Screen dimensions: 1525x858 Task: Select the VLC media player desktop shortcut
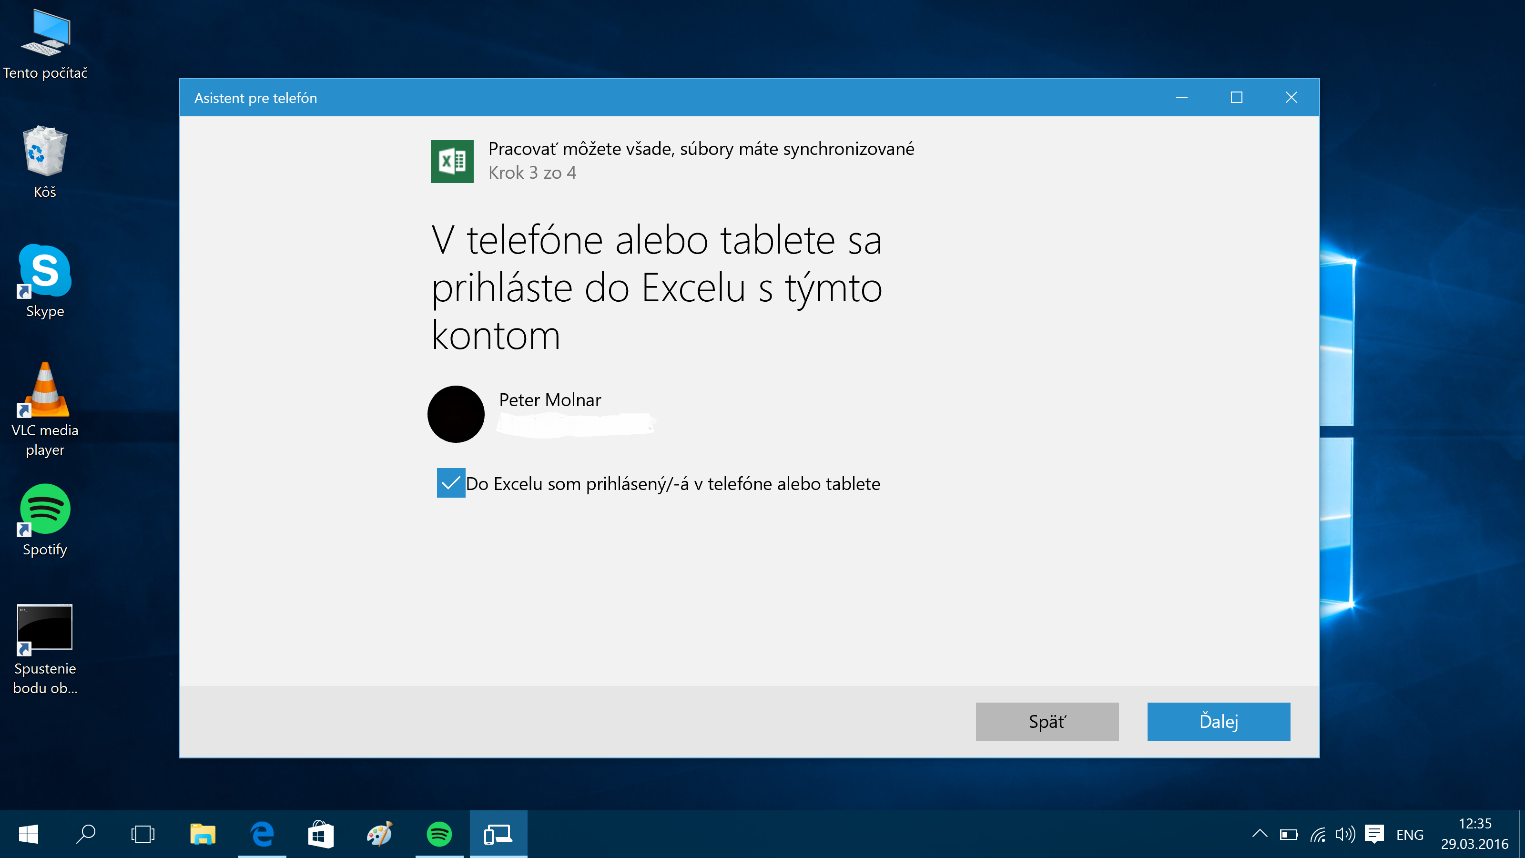(45, 410)
